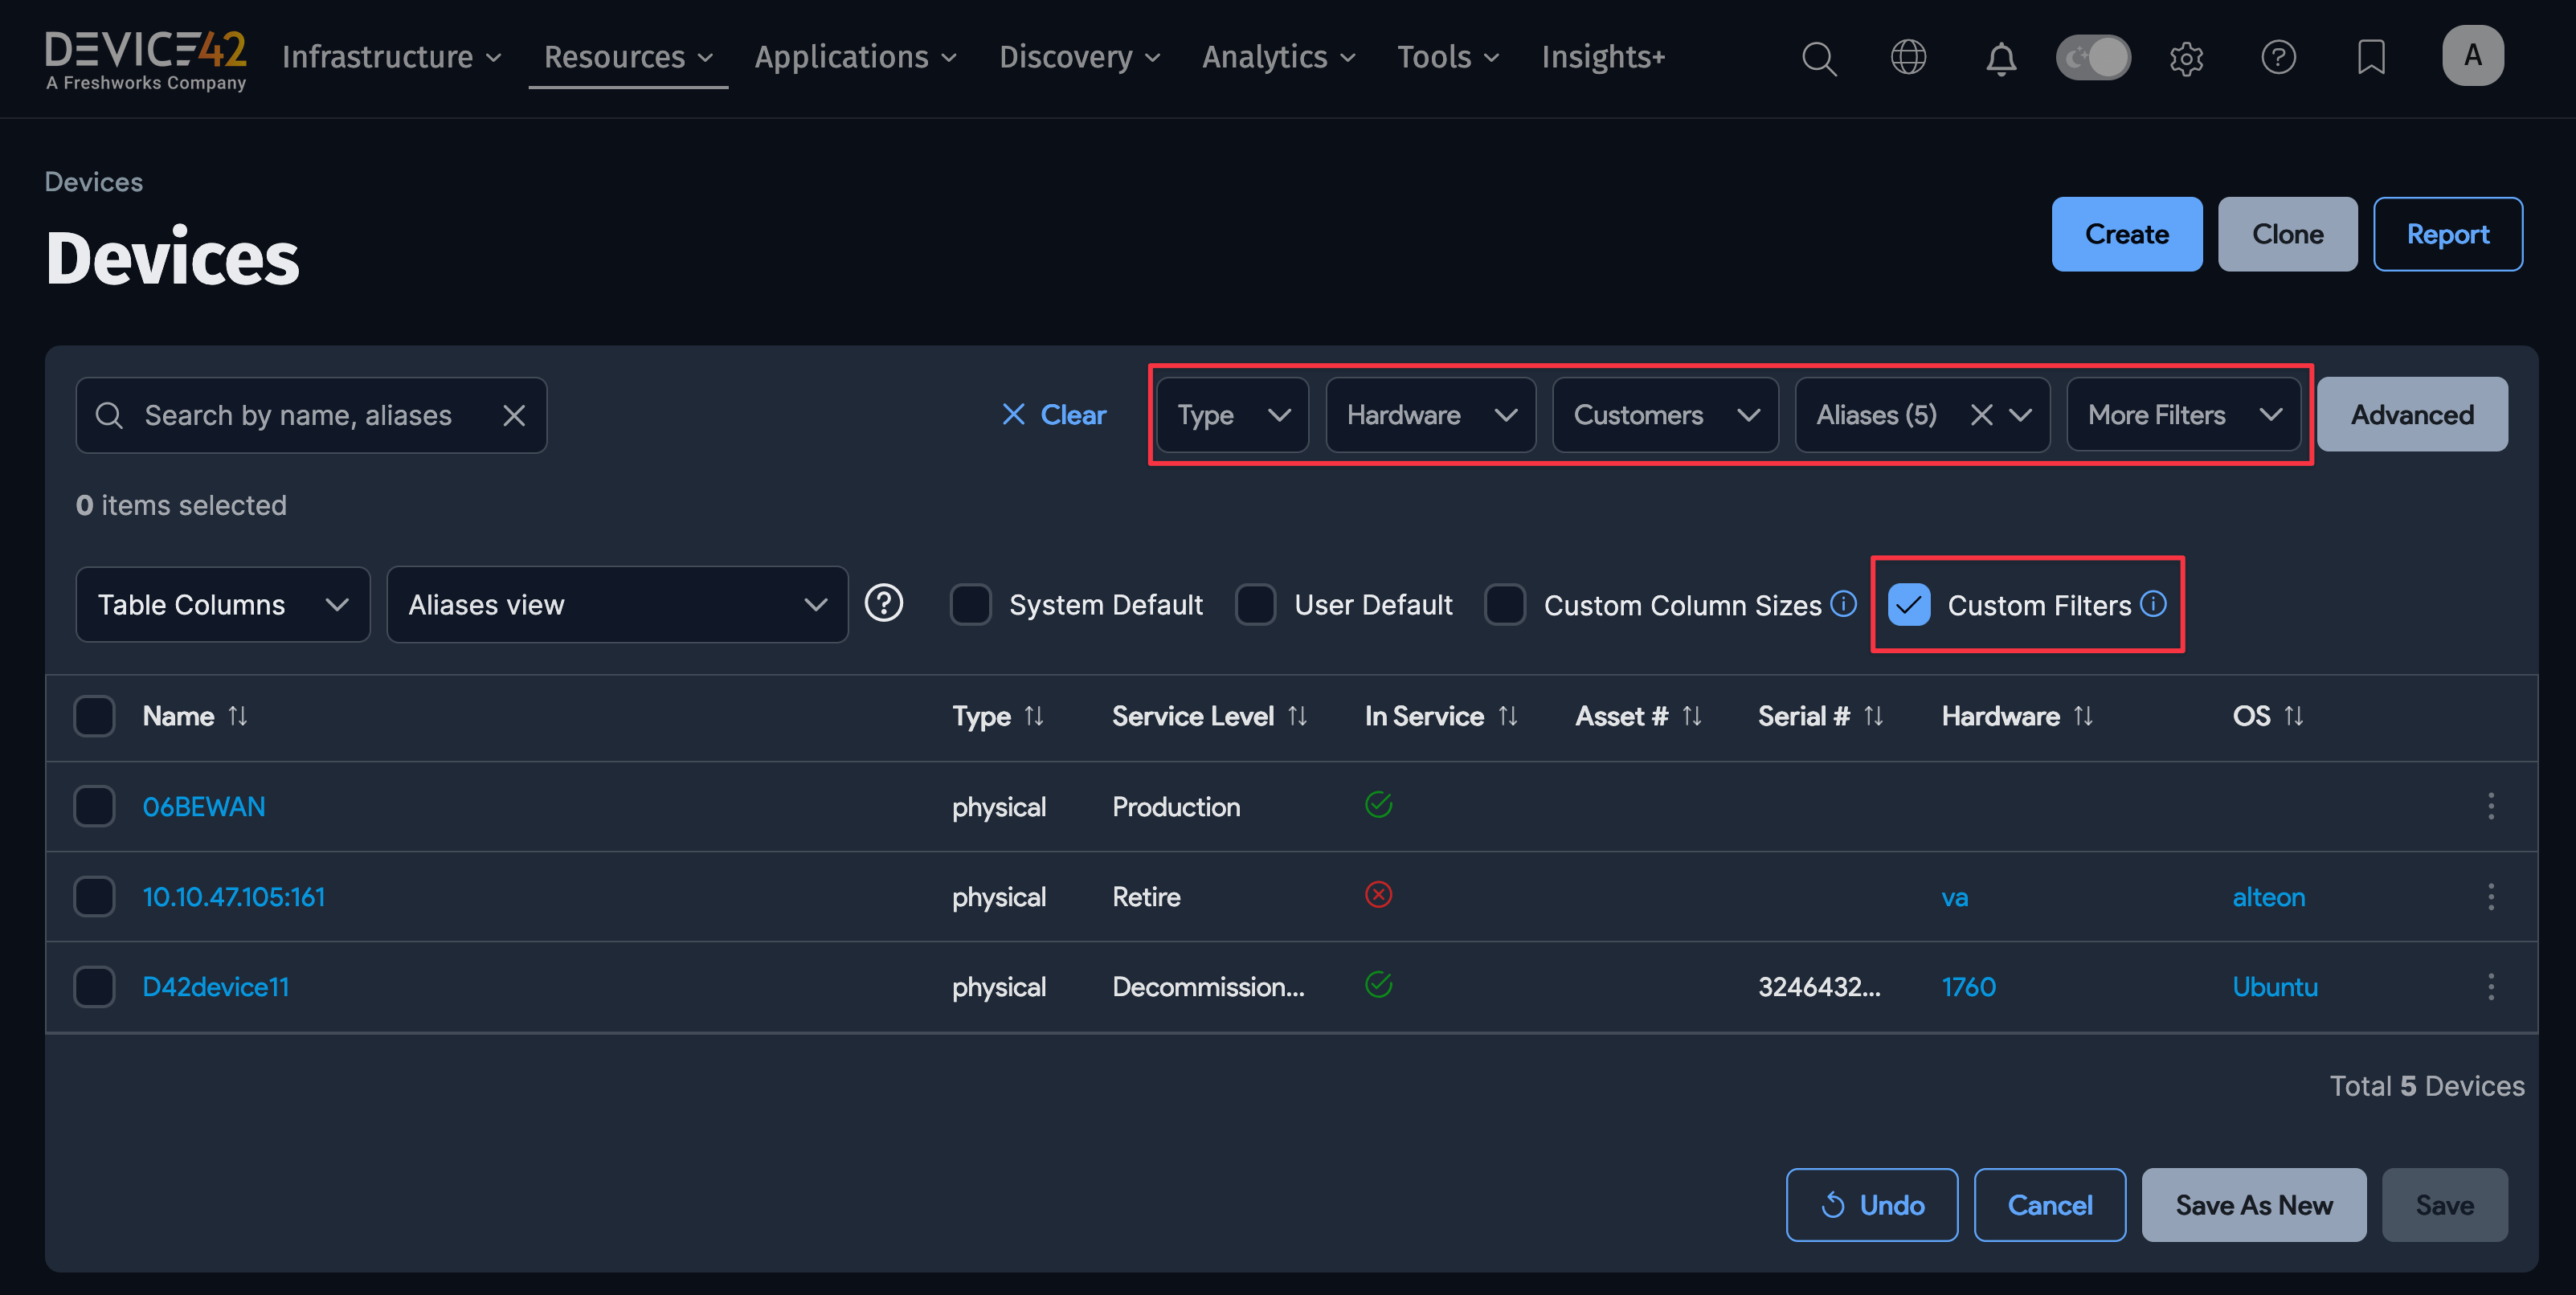The image size is (2576, 1295).
Task: Select the D42device11 row checkbox
Action: pos(94,987)
